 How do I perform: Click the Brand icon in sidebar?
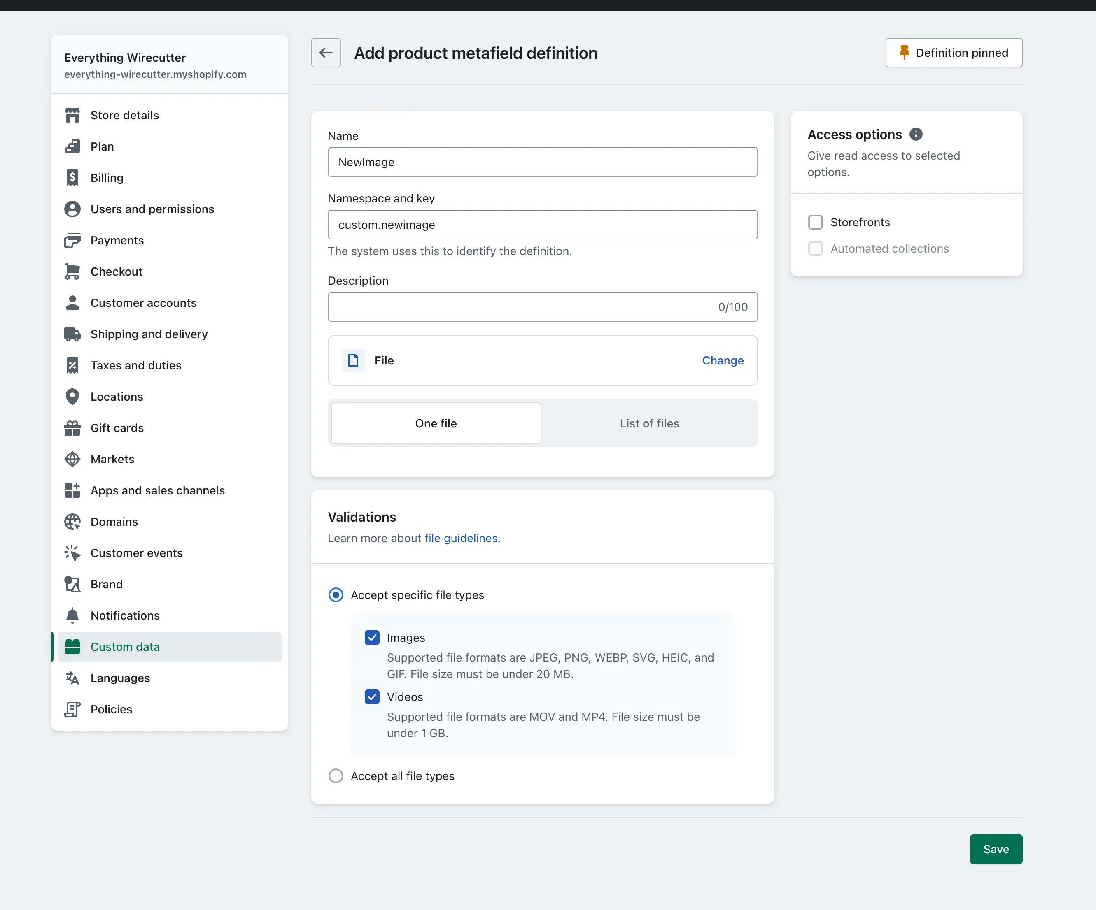[72, 585]
